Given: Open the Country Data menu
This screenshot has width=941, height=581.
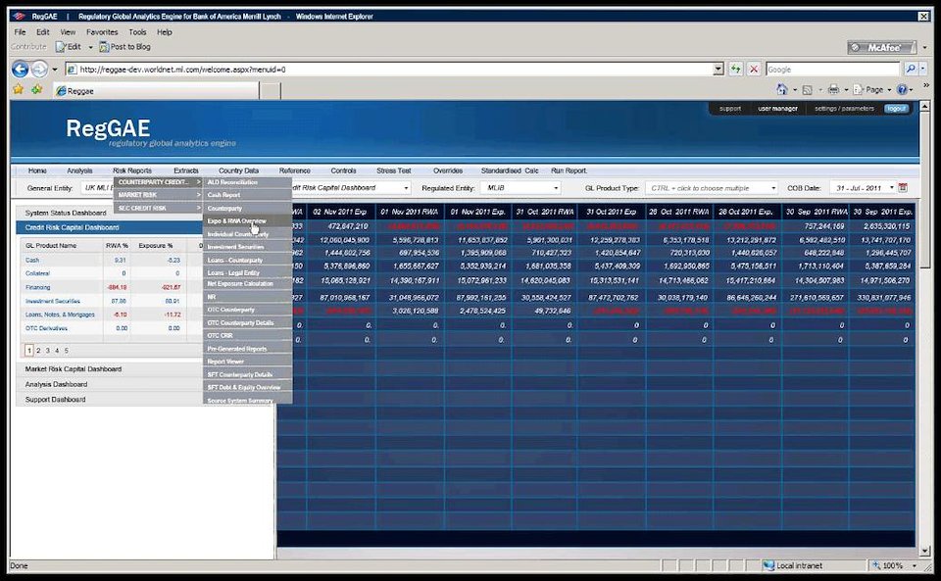Looking at the screenshot, I should pos(239,170).
